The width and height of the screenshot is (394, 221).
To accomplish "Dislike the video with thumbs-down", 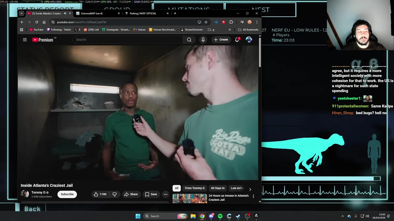I will point(115,194).
